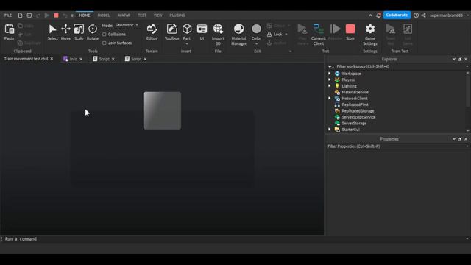Switch to the PLUGINS ribbon tab
This screenshot has width=471, height=265.
[x=177, y=15]
